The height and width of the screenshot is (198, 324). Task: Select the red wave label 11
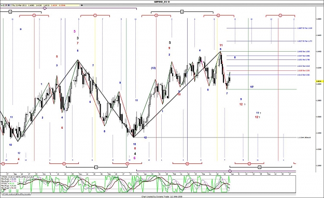tap(221, 45)
